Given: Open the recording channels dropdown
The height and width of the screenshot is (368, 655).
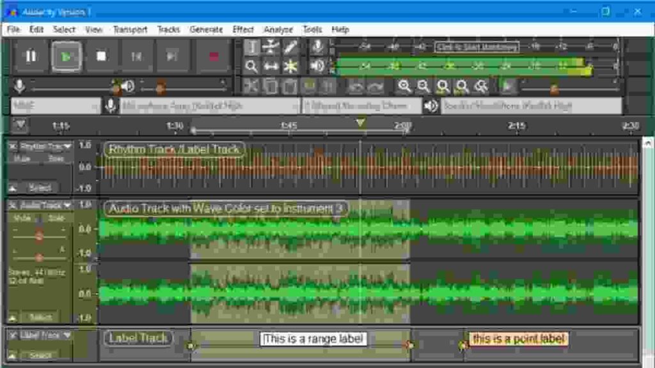Looking at the screenshot, I should 362,106.
